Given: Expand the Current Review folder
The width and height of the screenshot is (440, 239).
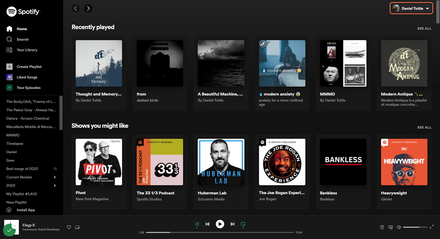Looking at the screenshot, I should (x=55, y=177).
